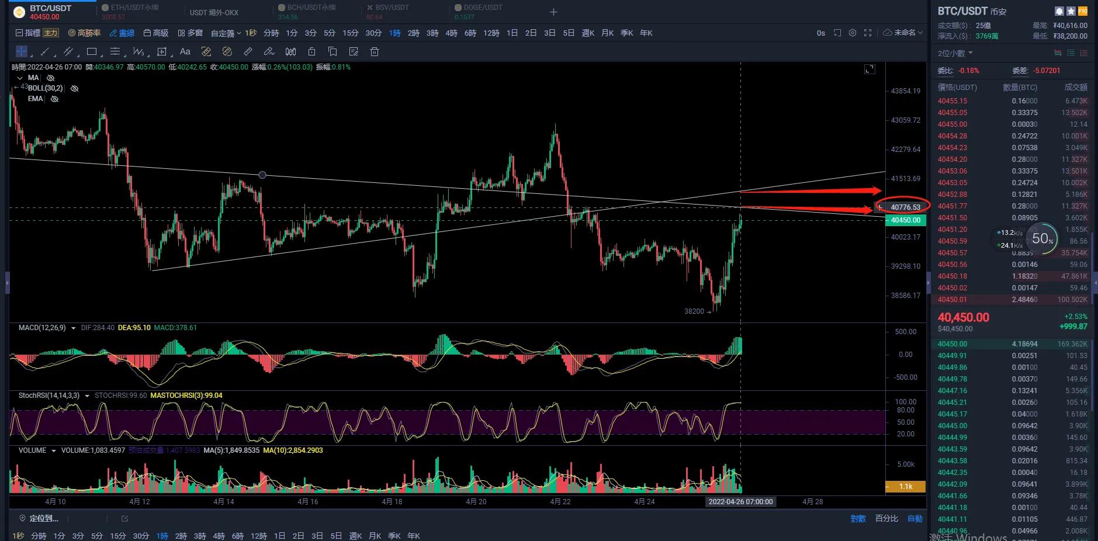Select the rectangle shape drawing tool
Viewport: 1098px width, 541px height.
click(x=92, y=51)
